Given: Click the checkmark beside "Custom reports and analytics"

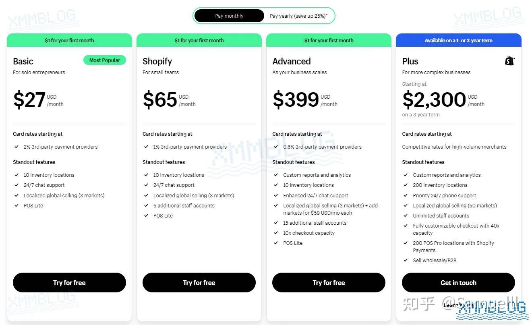Looking at the screenshot, I should coord(276,175).
